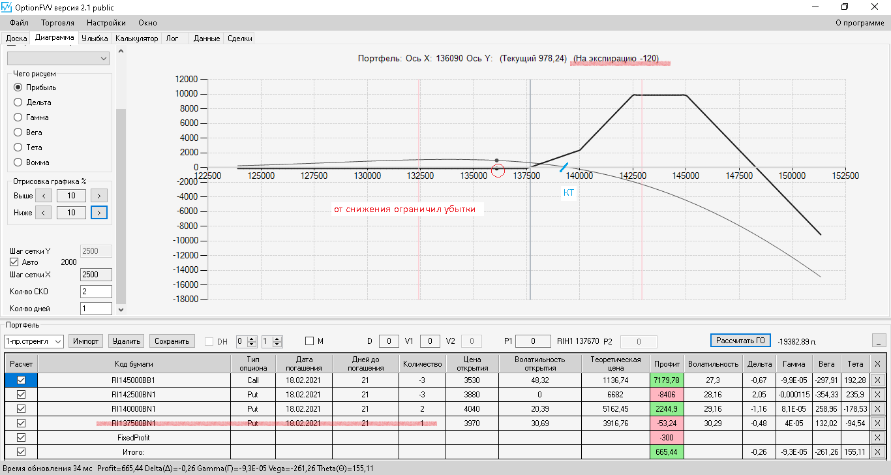Increase the Выше percentage with right arrow
The image size is (891, 475).
pyautogui.click(x=99, y=196)
